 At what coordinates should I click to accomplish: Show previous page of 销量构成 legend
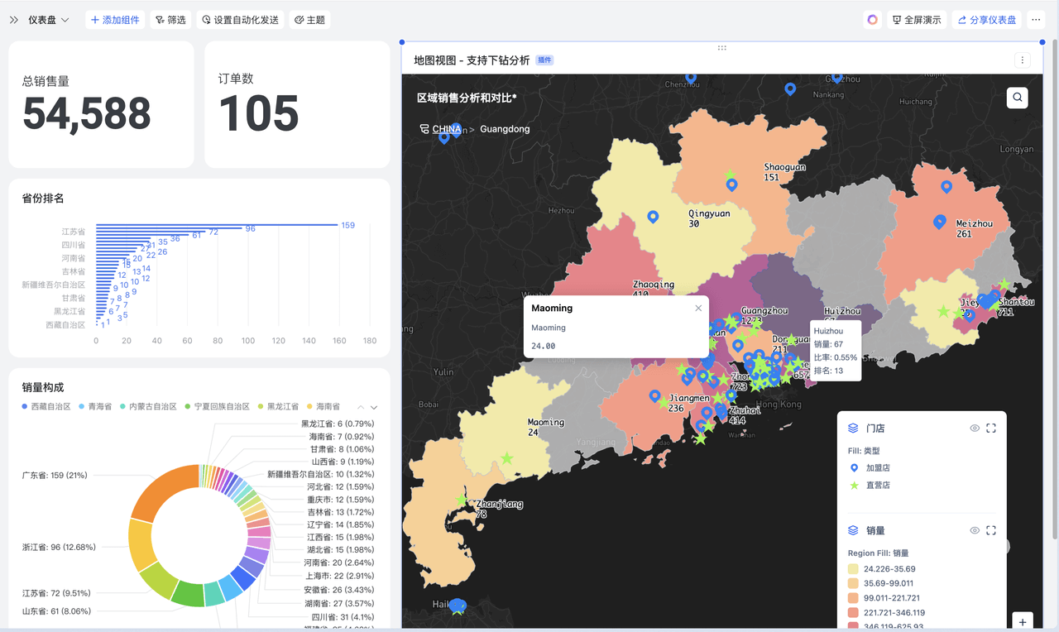coord(361,407)
